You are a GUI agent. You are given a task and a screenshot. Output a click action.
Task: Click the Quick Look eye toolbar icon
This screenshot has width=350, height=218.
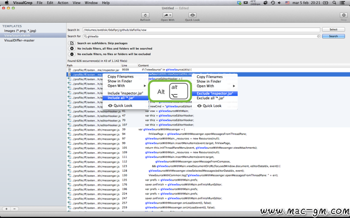192,15
